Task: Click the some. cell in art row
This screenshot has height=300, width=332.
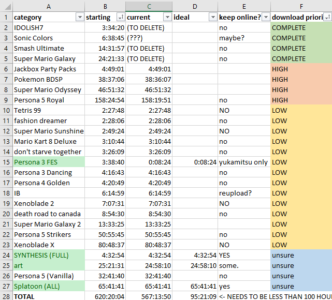Action: tap(244, 266)
